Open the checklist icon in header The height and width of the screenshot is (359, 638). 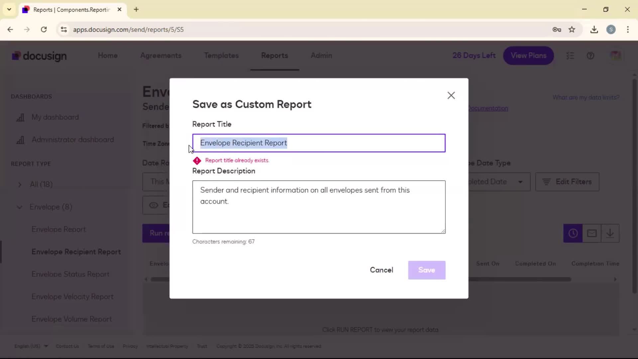[570, 56]
